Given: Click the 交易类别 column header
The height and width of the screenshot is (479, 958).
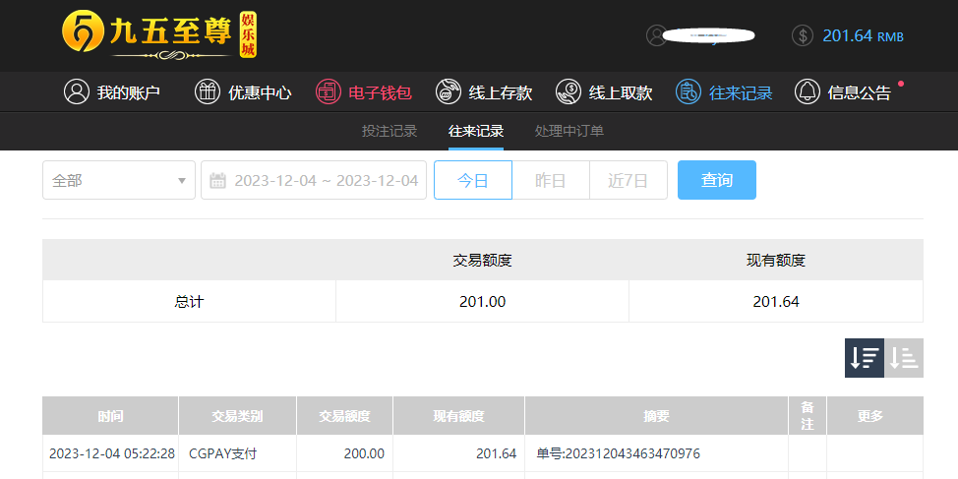Looking at the screenshot, I should 238,416.
